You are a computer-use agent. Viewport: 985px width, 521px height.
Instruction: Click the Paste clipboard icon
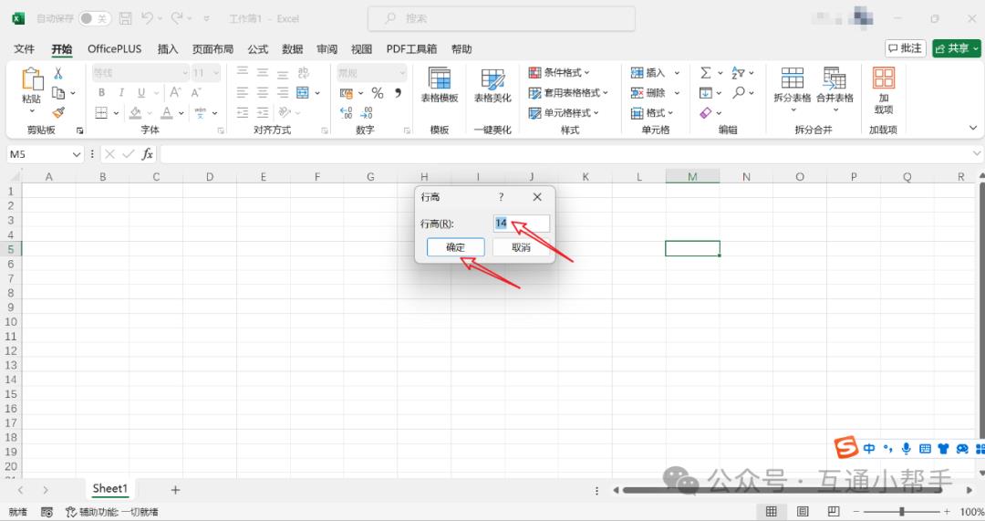31,79
